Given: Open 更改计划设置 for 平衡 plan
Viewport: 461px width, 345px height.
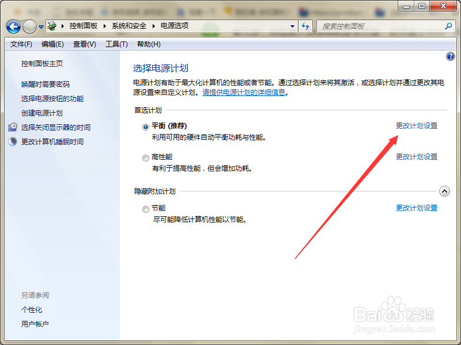Looking at the screenshot, I should tap(416, 125).
